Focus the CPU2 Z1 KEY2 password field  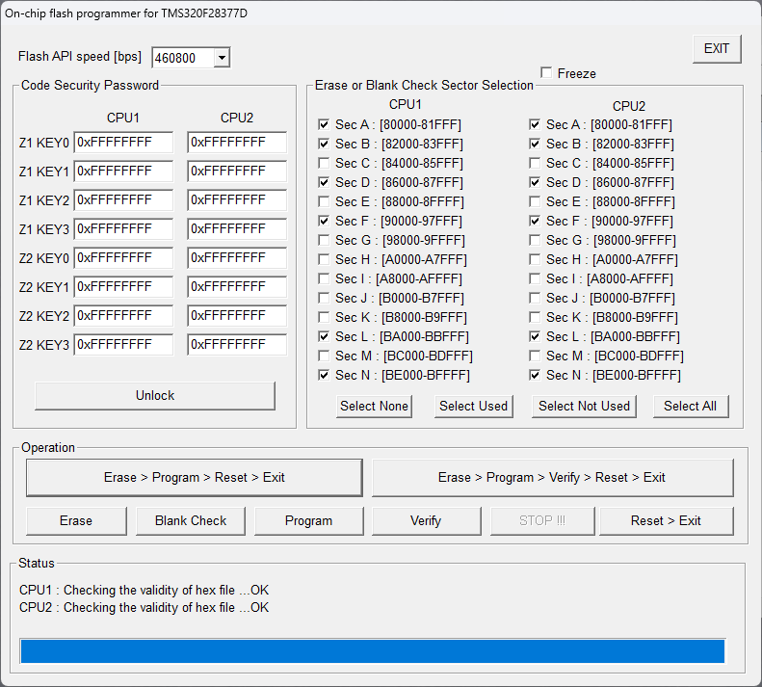(x=237, y=200)
